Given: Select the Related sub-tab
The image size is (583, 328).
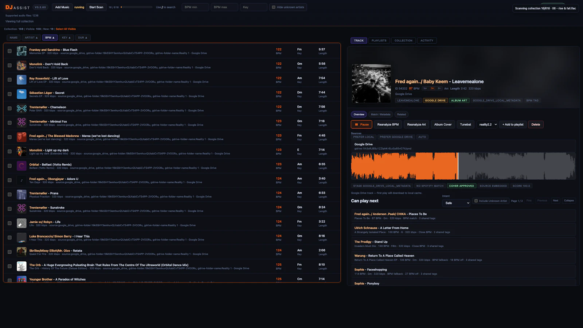Looking at the screenshot, I should (x=402, y=114).
